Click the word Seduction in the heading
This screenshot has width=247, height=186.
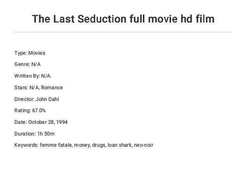(102, 19)
